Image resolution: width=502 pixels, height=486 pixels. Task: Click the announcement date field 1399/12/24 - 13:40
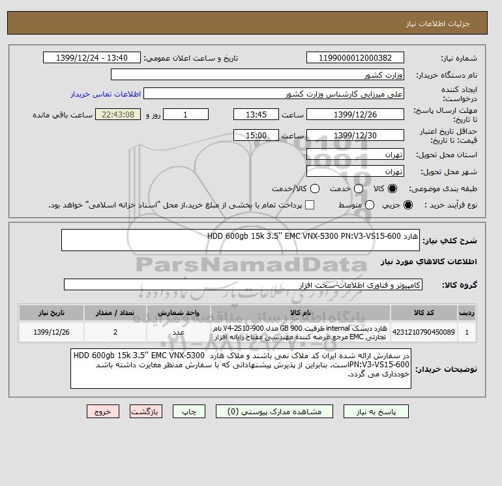92,57
